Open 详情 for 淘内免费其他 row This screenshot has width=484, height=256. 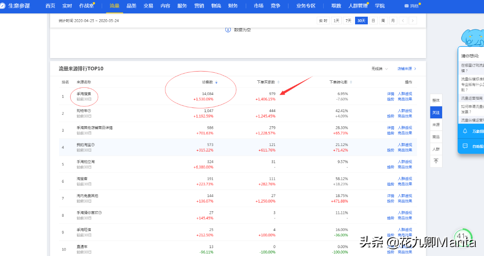(x=391, y=196)
